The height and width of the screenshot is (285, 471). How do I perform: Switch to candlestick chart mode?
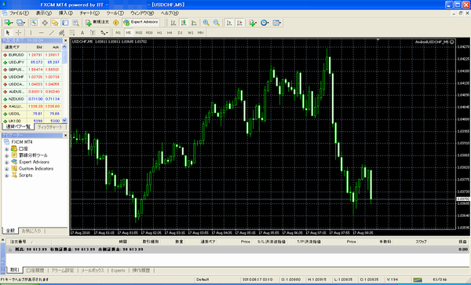pos(184,23)
